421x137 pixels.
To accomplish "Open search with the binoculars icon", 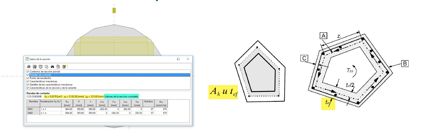I will pos(52,67).
